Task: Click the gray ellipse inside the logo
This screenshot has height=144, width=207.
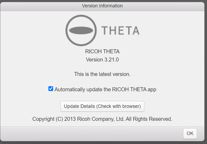Action: click(81, 30)
